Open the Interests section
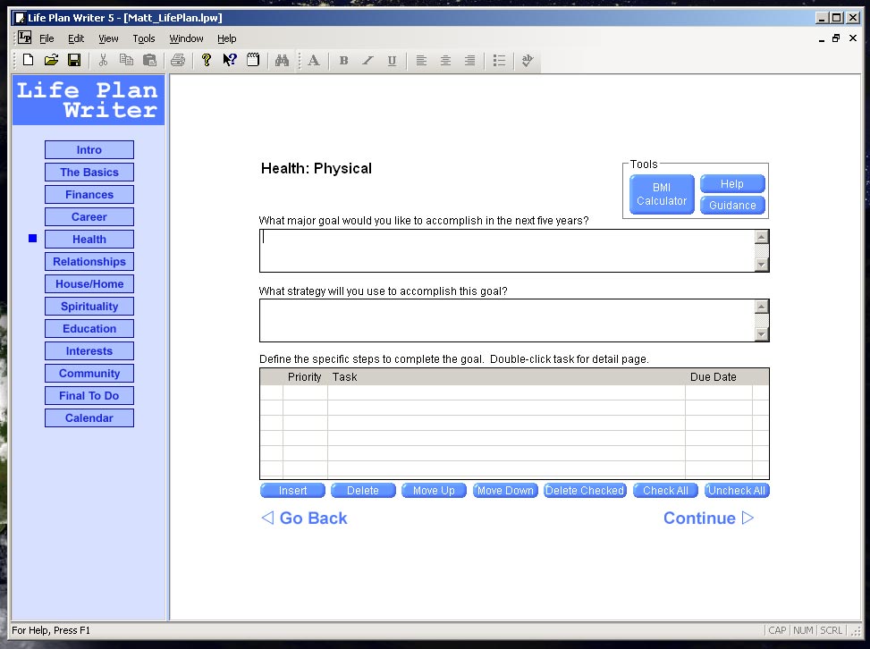Screen dimensions: 870x649 [x=89, y=351]
